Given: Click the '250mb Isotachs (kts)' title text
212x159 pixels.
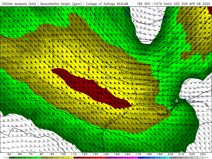Looking at the screenshot, I should click(x=19, y=4).
